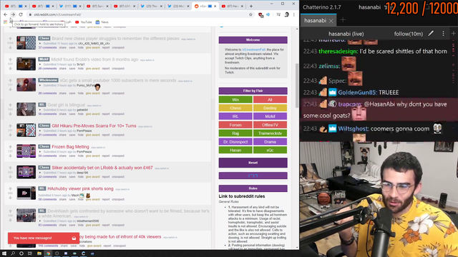Open the YouTube bookmark
Image resolution: width=458 pixels, height=257 pixels.
[84, 22]
